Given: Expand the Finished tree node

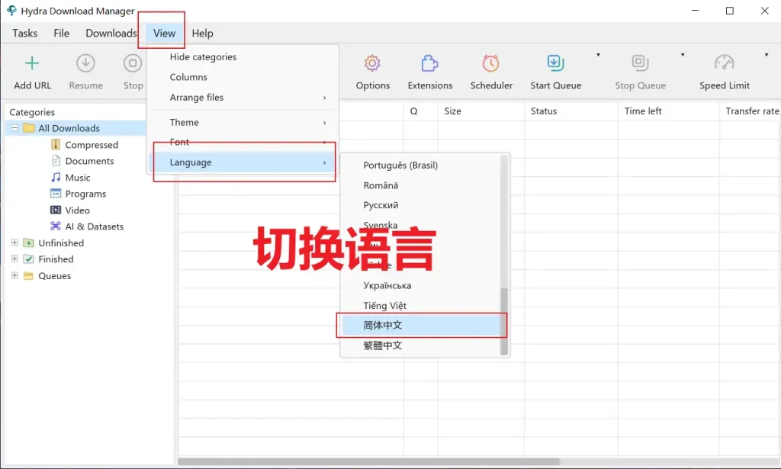Looking at the screenshot, I should coord(14,259).
